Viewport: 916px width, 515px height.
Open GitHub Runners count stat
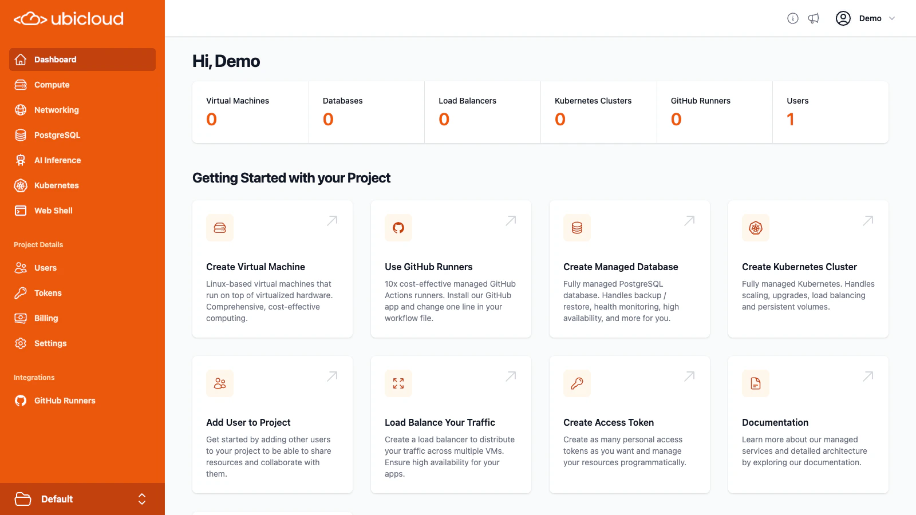tap(714, 112)
